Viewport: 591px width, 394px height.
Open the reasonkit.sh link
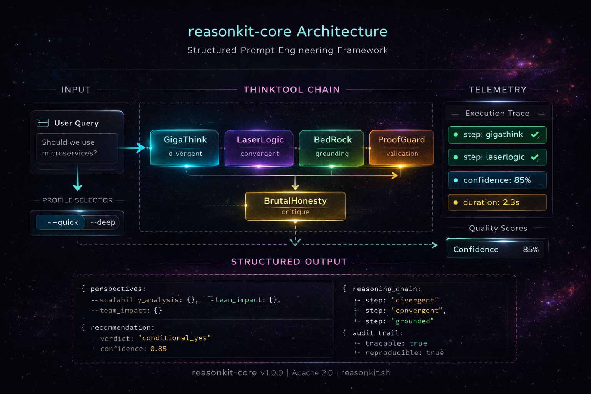(365, 372)
